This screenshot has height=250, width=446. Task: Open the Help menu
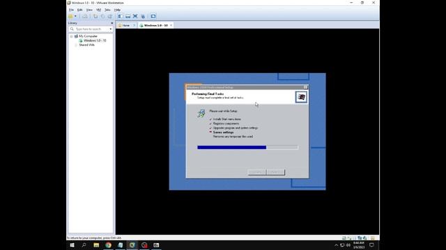click(x=117, y=10)
